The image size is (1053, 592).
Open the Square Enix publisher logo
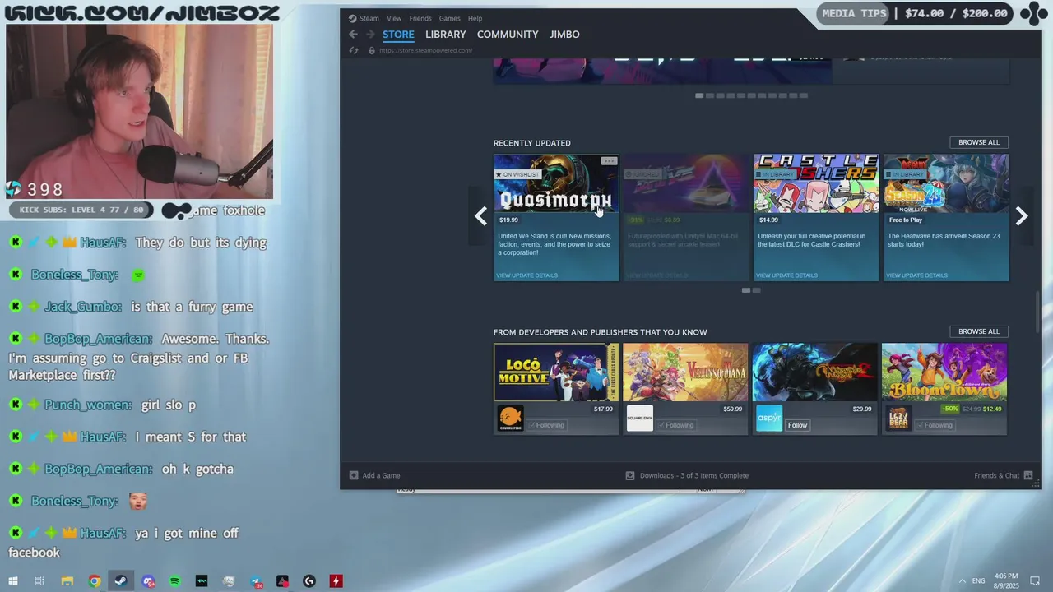[x=639, y=419]
